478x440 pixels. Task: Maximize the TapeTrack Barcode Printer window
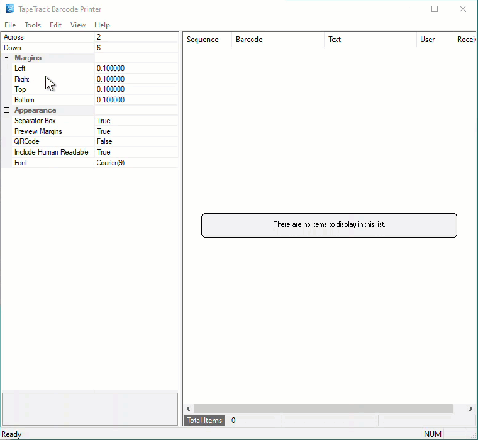pyautogui.click(x=435, y=9)
